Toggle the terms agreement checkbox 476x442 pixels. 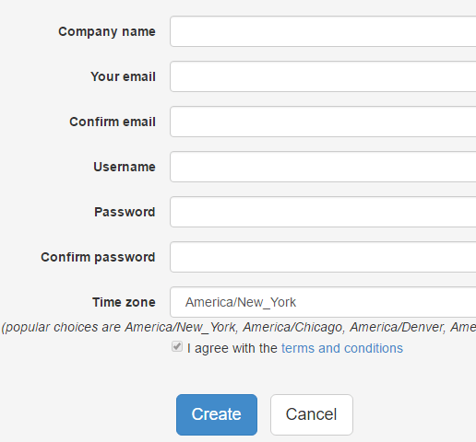point(177,346)
